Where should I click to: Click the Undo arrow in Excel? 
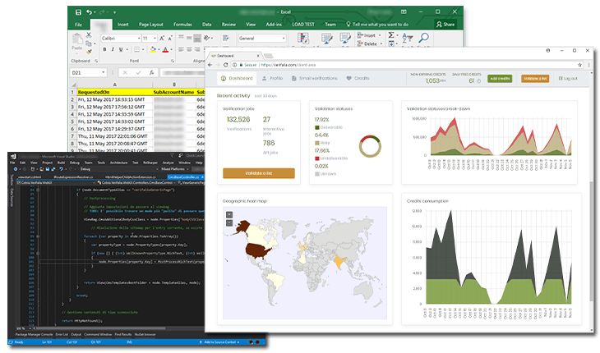click(89, 12)
